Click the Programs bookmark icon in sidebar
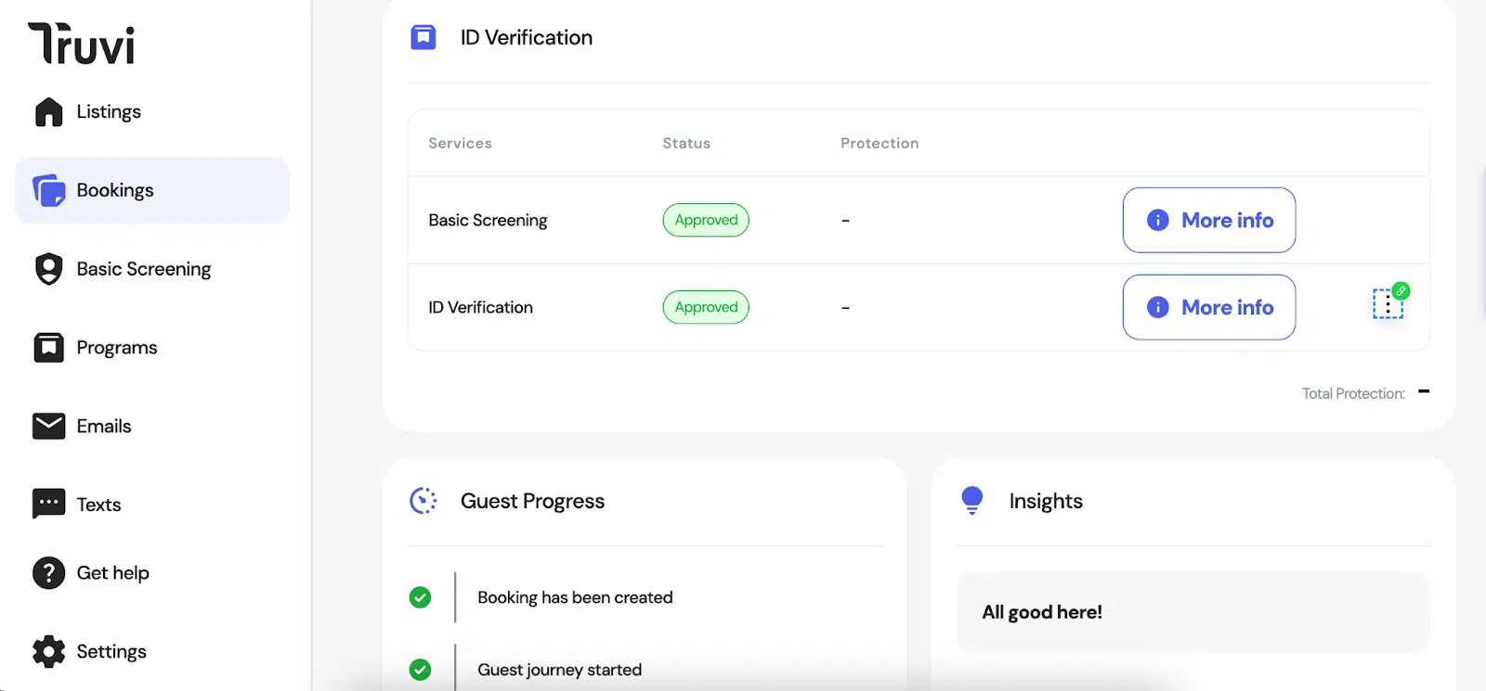Image resolution: width=1486 pixels, height=691 pixels. (x=48, y=348)
